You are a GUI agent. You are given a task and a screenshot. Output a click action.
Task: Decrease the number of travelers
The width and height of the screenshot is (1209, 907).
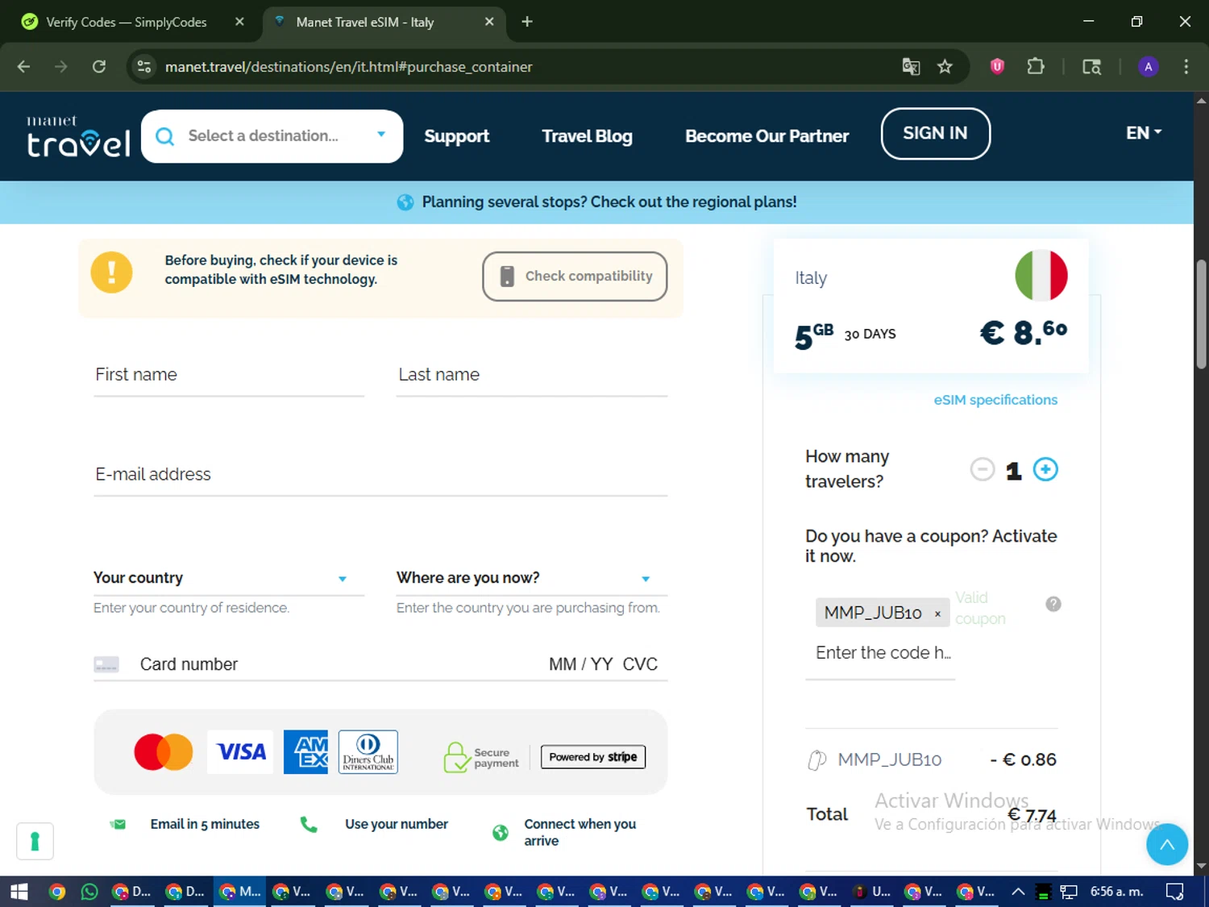pyautogui.click(x=982, y=469)
